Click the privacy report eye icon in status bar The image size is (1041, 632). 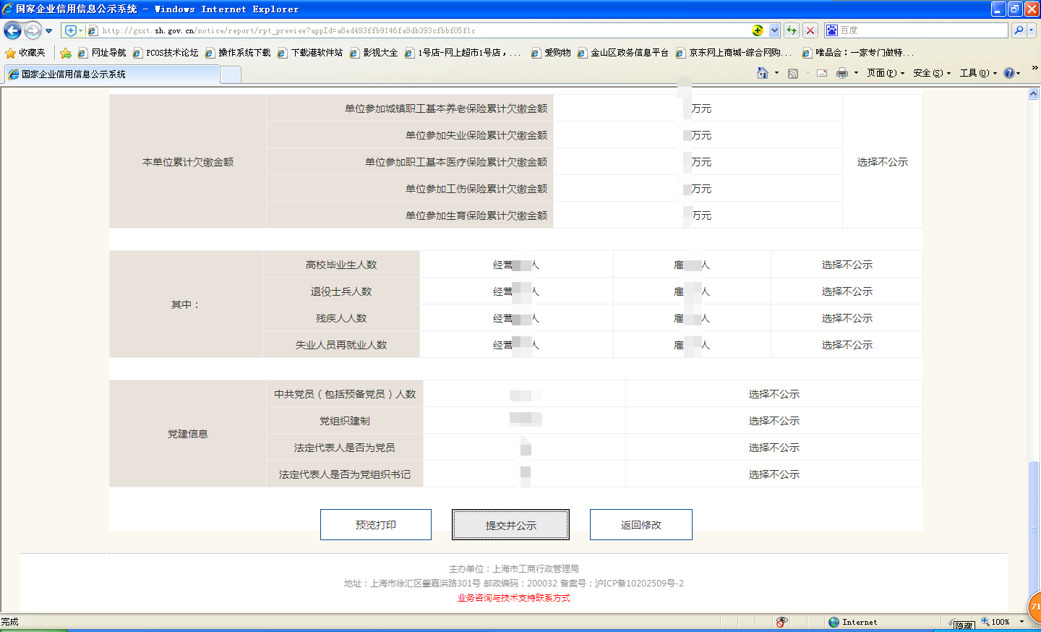781,622
